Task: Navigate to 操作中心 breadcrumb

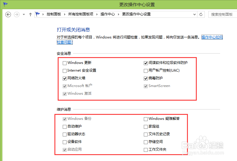Action: click(x=108, y=14)
